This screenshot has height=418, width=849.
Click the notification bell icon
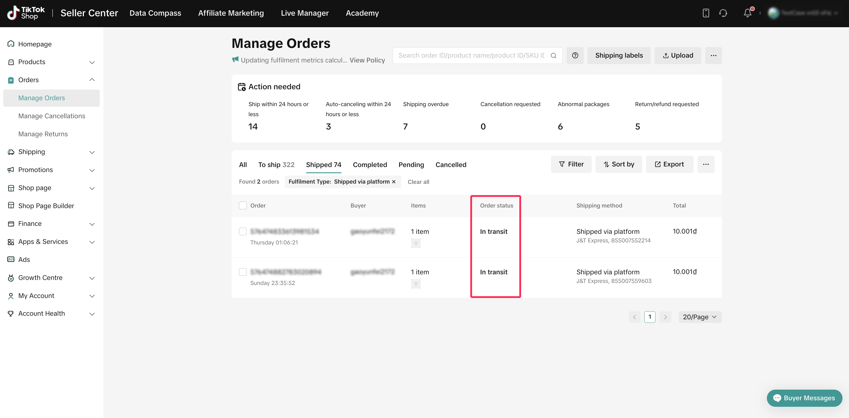click(747, 13)
